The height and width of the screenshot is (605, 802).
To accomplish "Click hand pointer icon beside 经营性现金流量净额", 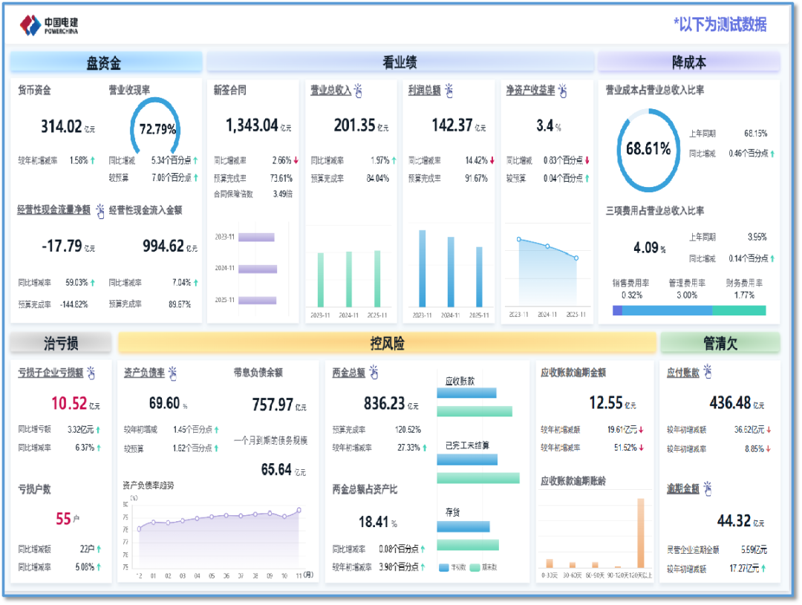I will (100, 210).
